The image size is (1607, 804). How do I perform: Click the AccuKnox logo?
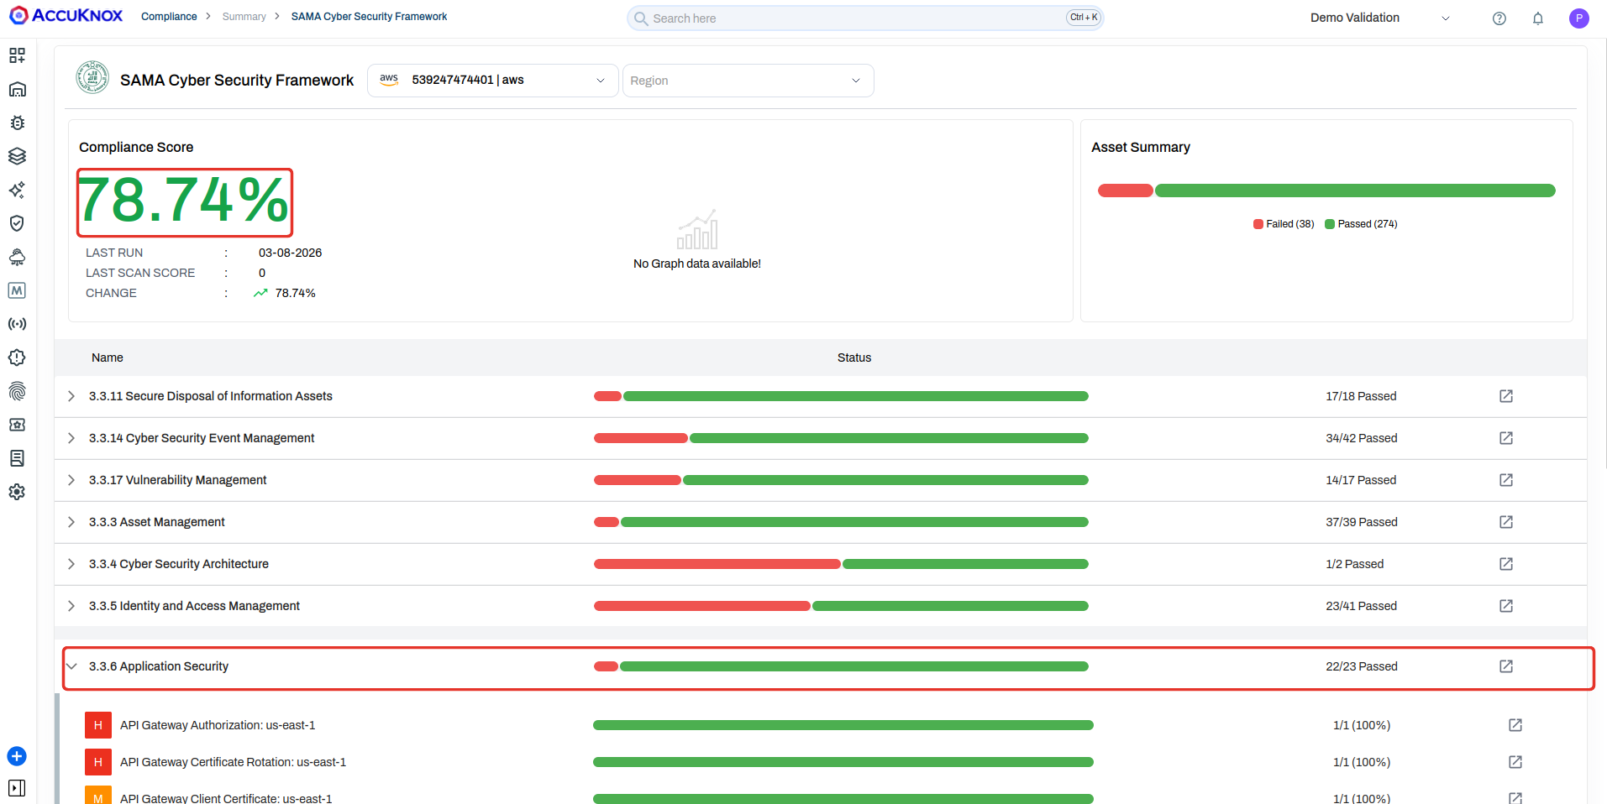[x=66, y=16]
